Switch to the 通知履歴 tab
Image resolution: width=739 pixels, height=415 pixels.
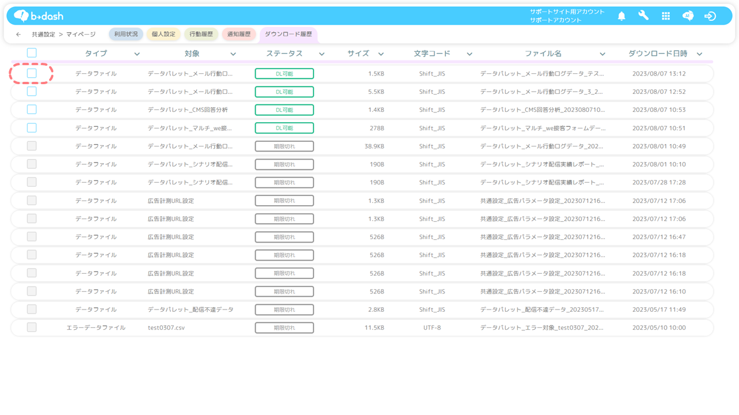[x=238, y=35]
